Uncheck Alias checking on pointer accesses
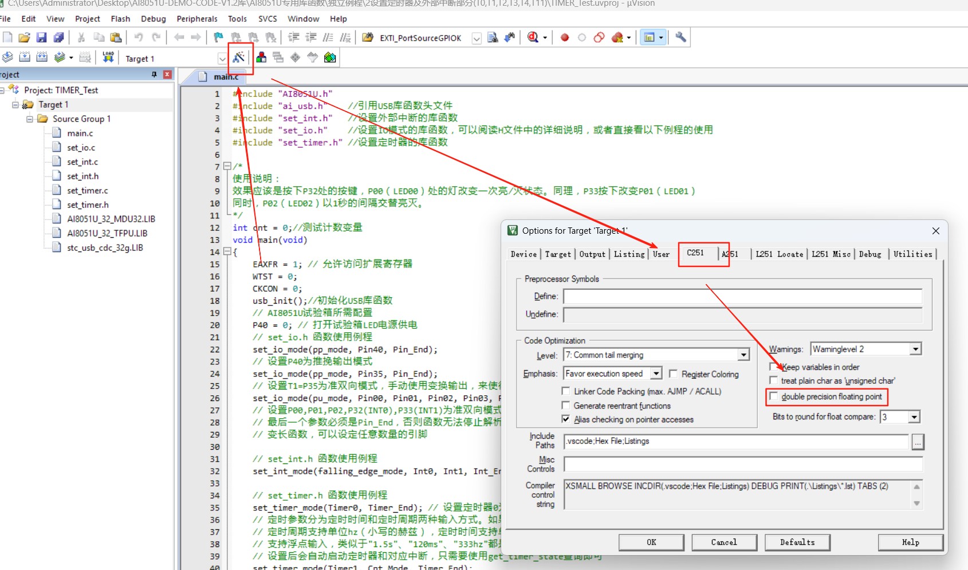 click(566, 419)
